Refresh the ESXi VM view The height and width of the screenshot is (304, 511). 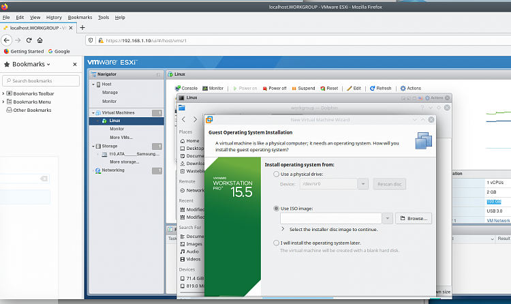click(381, 89)
